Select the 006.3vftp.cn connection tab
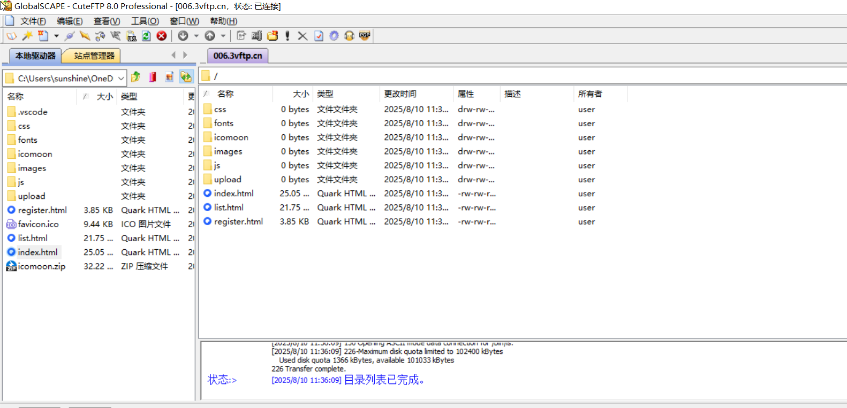The width and height of the screenshot is (847, 408). [x=238, y=56]
